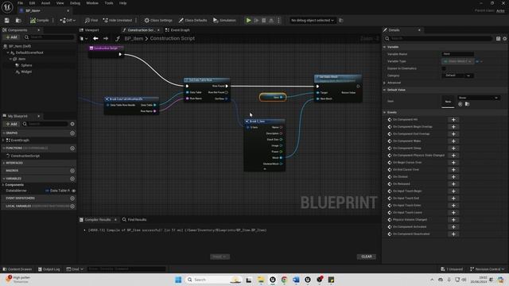Click the Save blueprint icon
Screen dimensions: 509x286
pos(7,21)
